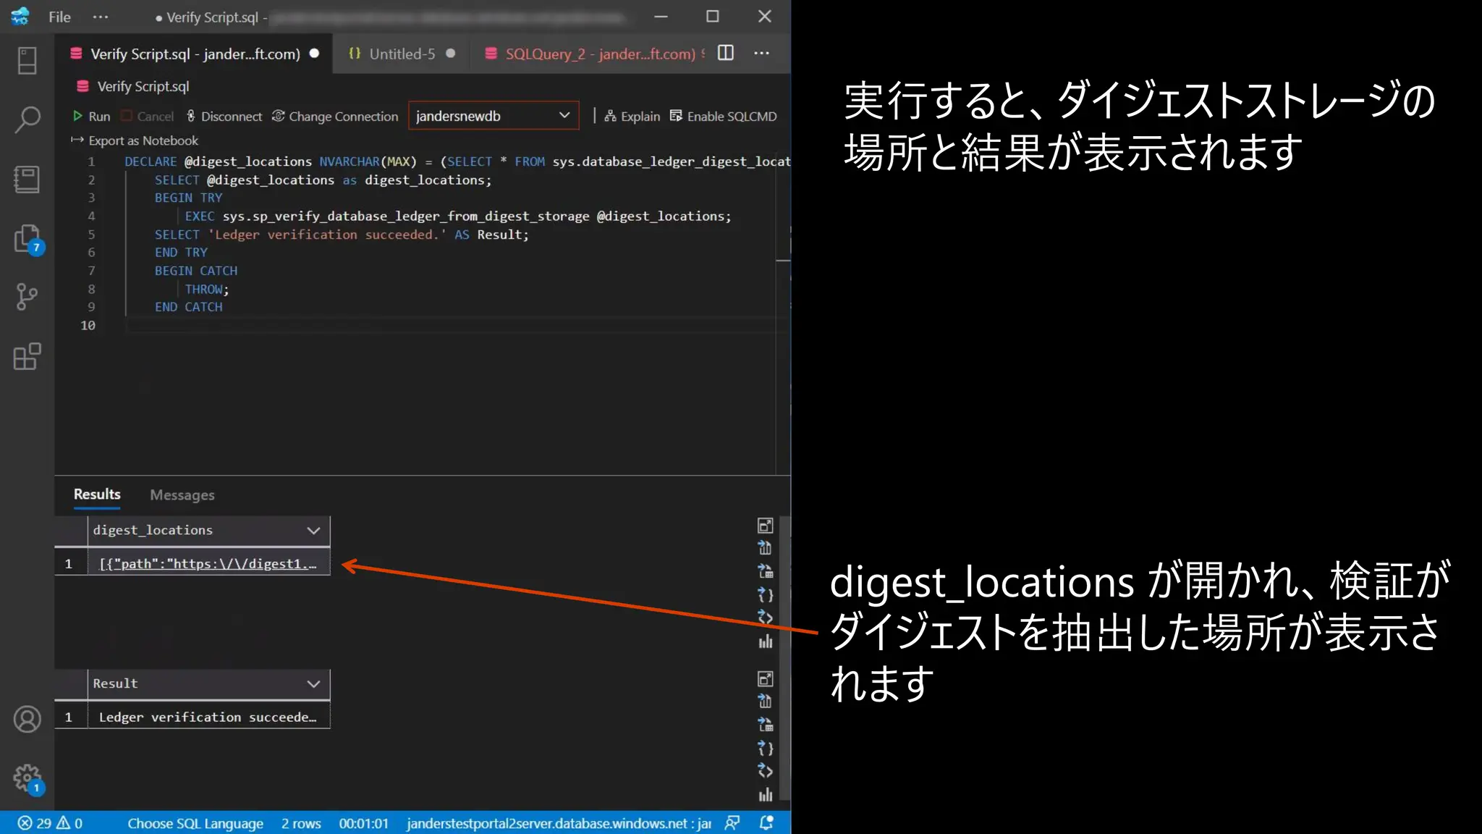Open the title bar overflow menu ellipsis
1482x834 pixels.
click(101, 17)
